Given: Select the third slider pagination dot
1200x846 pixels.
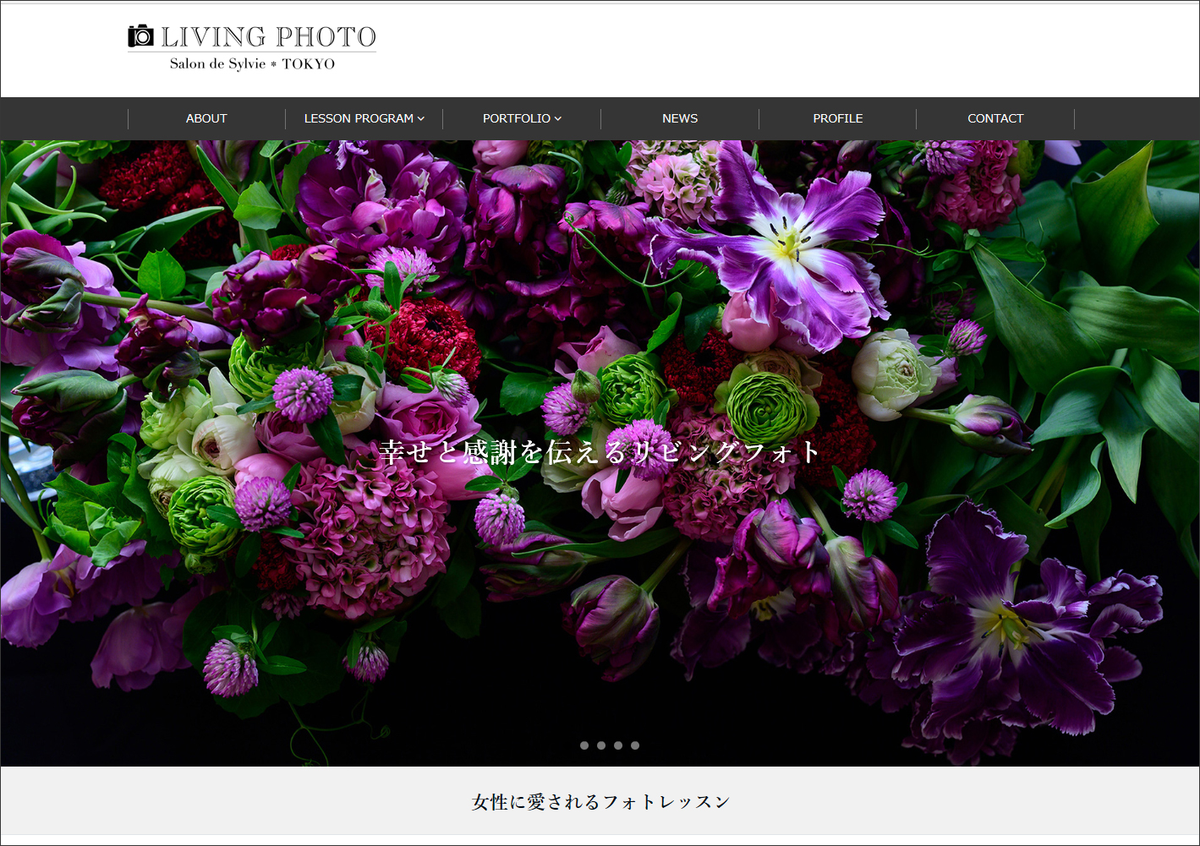Looking at the screenshot, I should 618,745.
